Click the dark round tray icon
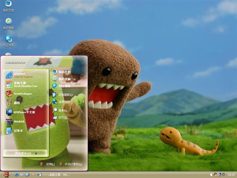 (223, 175)
